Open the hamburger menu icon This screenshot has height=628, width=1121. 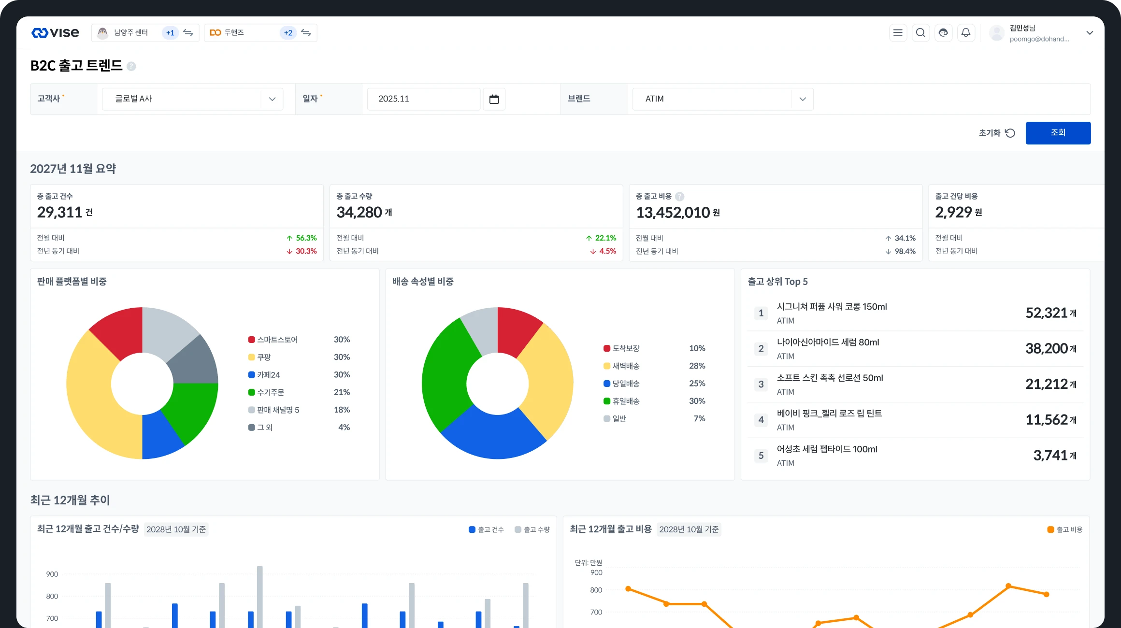click(898, 33)
